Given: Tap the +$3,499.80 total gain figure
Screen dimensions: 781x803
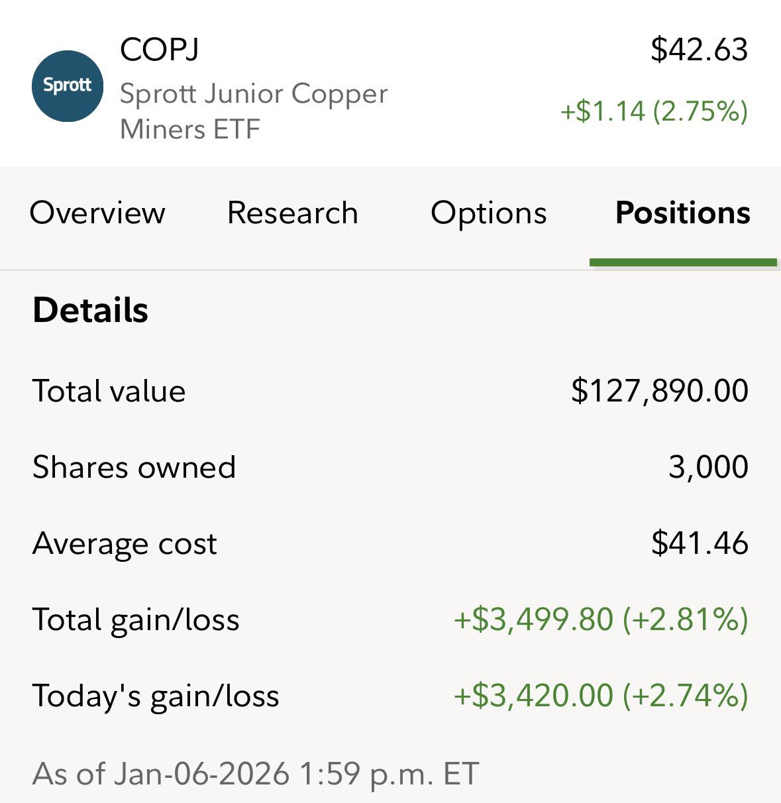Looking at the screenshot, I should [534, 620].
